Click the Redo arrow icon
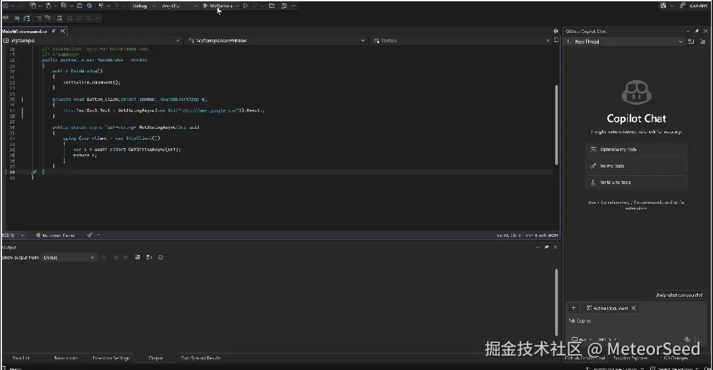The height and width of the screenshot is (370, 713). tap(116, 6)
